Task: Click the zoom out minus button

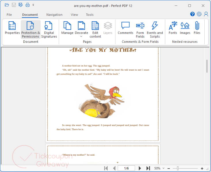Action: click(x=169, y=168)
